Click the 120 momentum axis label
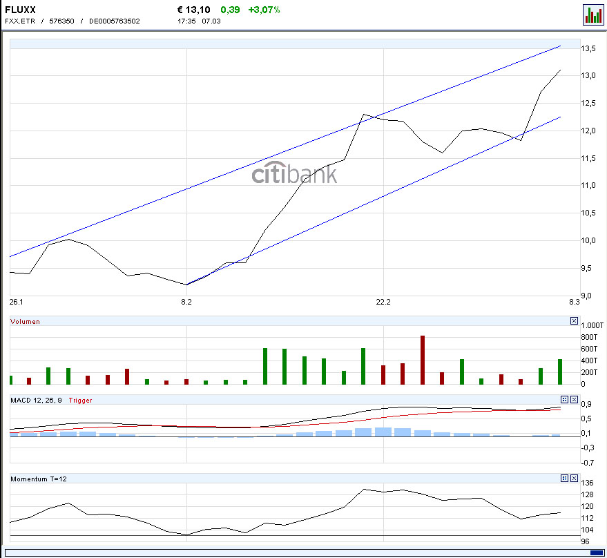The height and width of the screenshot is (558, 607). point(587,506)
